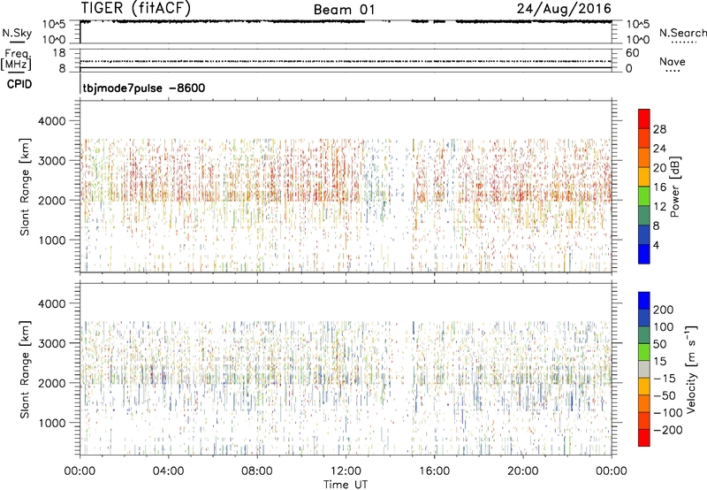The image size is (707, 490).
Task: Click the date '24/Aug/2016'
Action: 564,8
